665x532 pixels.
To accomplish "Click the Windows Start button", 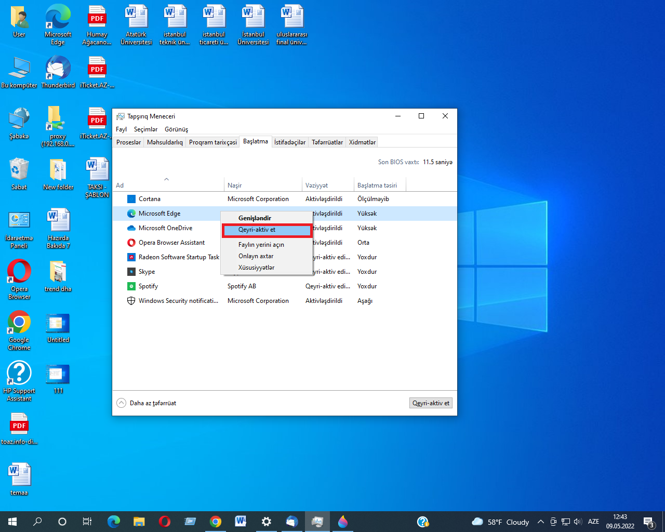I will coord(12,522).
